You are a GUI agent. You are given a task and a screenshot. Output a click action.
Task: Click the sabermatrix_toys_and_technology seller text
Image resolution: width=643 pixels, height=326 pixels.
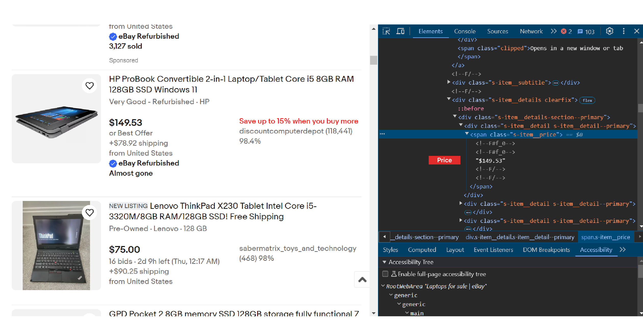tap(298, 248)
